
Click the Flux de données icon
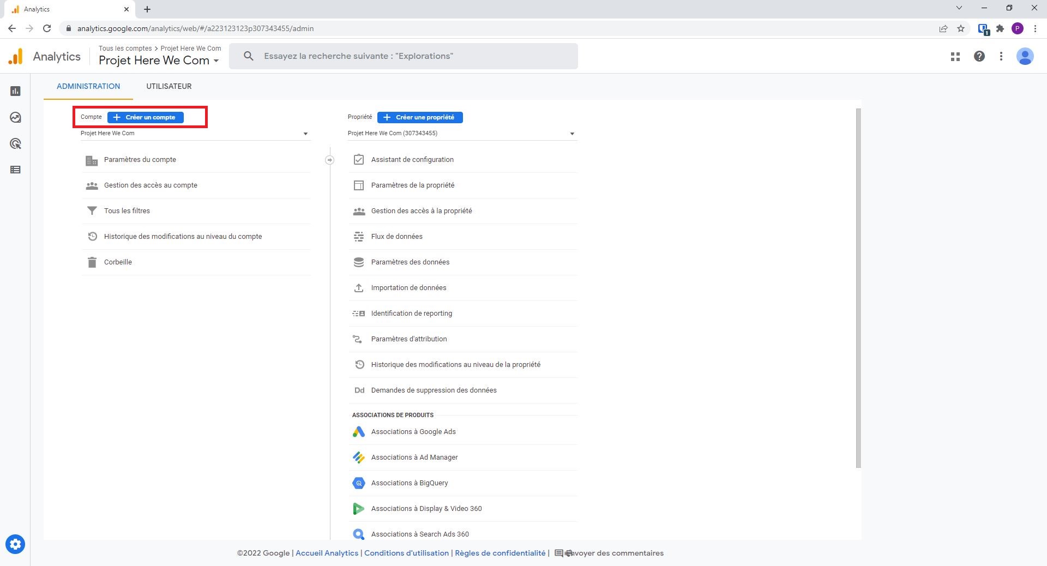pos(359,237)
